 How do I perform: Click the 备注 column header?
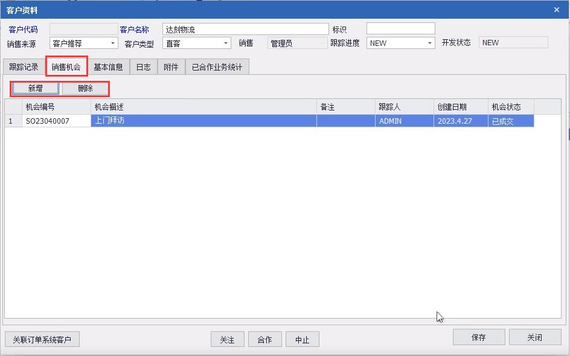click(x=346, y=107)
